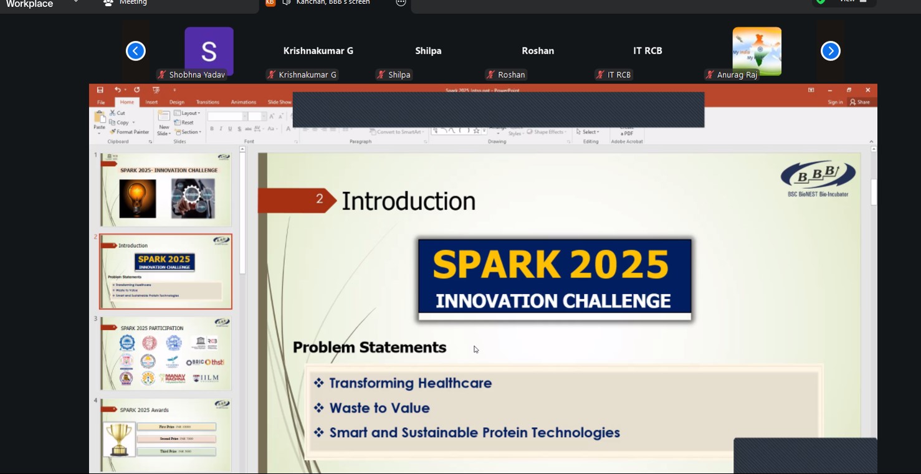
Task: Expand the Section dropdown
Action: pyautogui.click(x=188, y=132)
